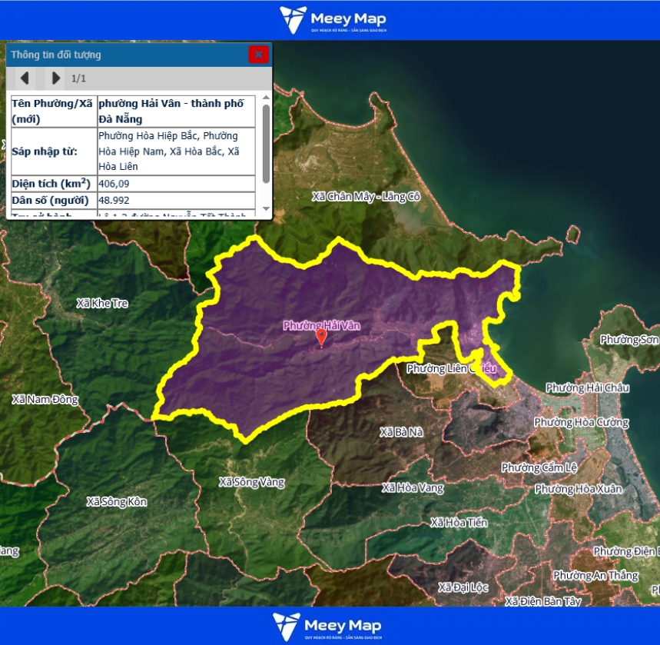Screen dimensions: 660x645
Task: Click the Xã Sông Kôn map label
Action: click(116, 502)
